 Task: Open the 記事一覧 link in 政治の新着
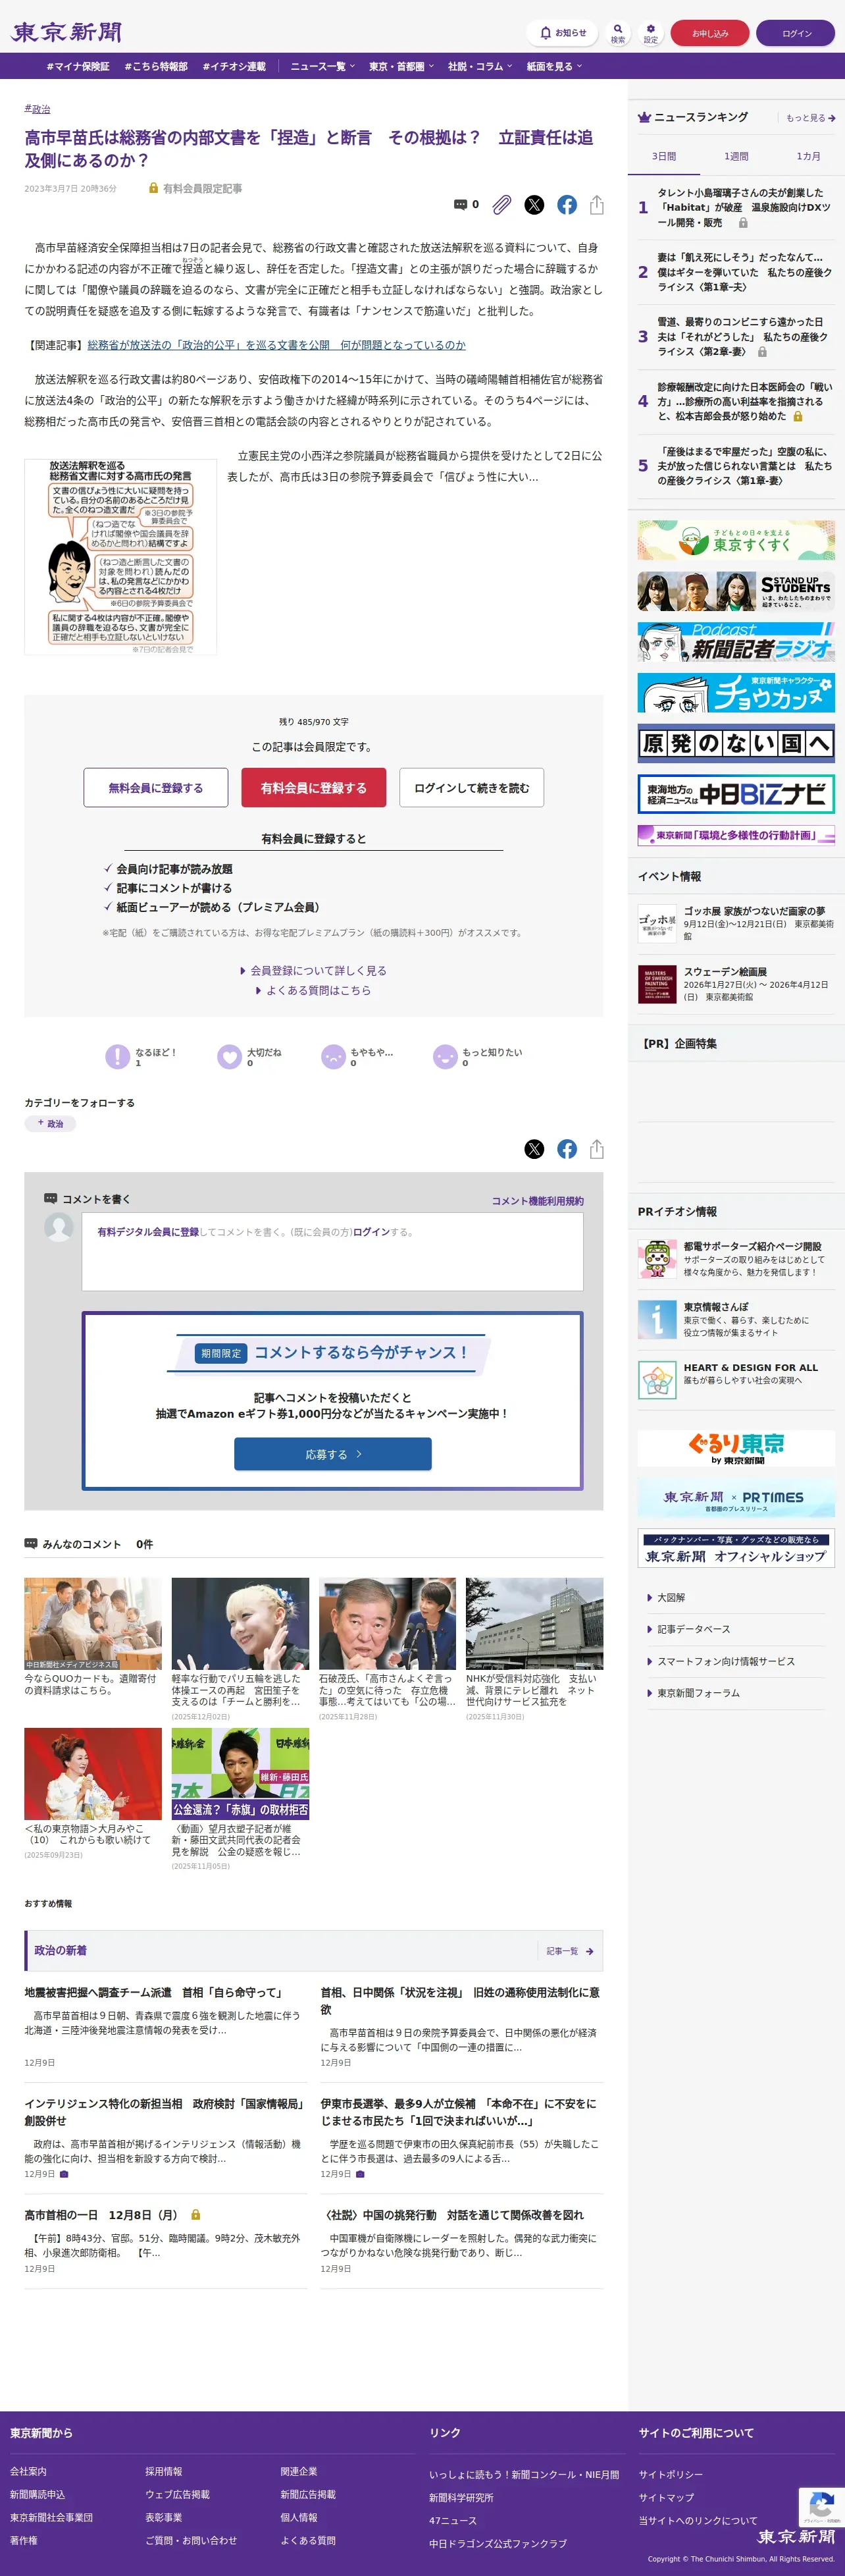570,1950
